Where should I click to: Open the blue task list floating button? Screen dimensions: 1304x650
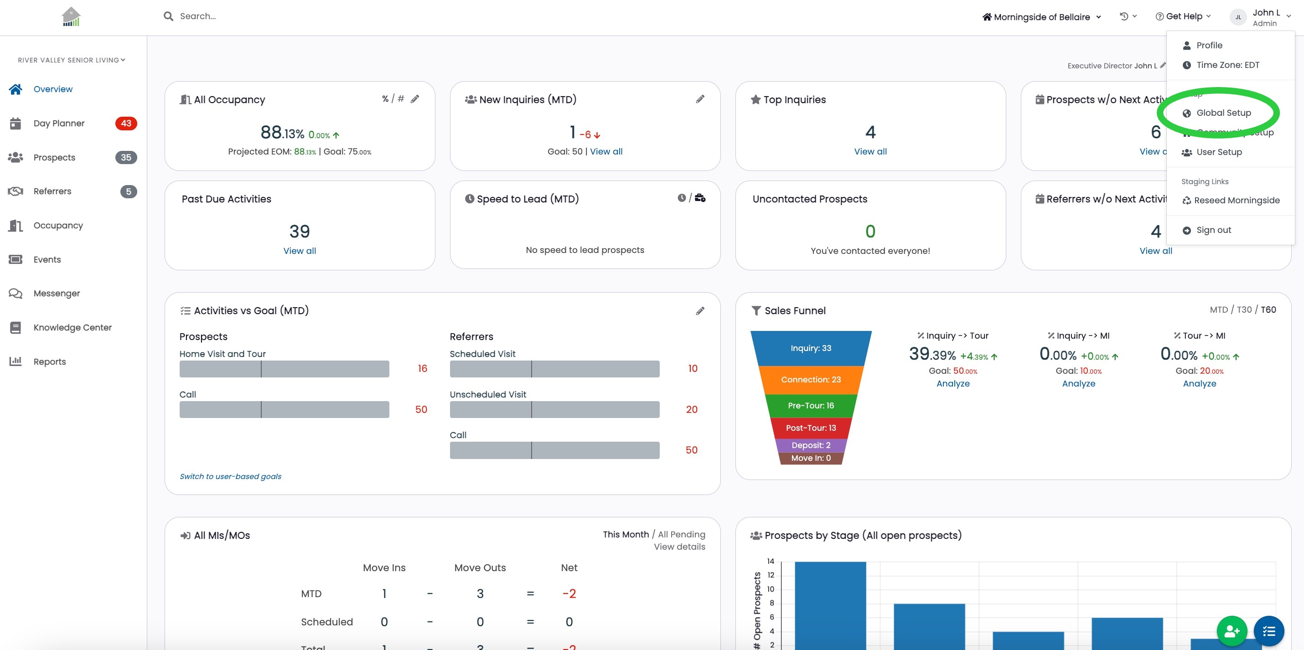[1268, 631]
